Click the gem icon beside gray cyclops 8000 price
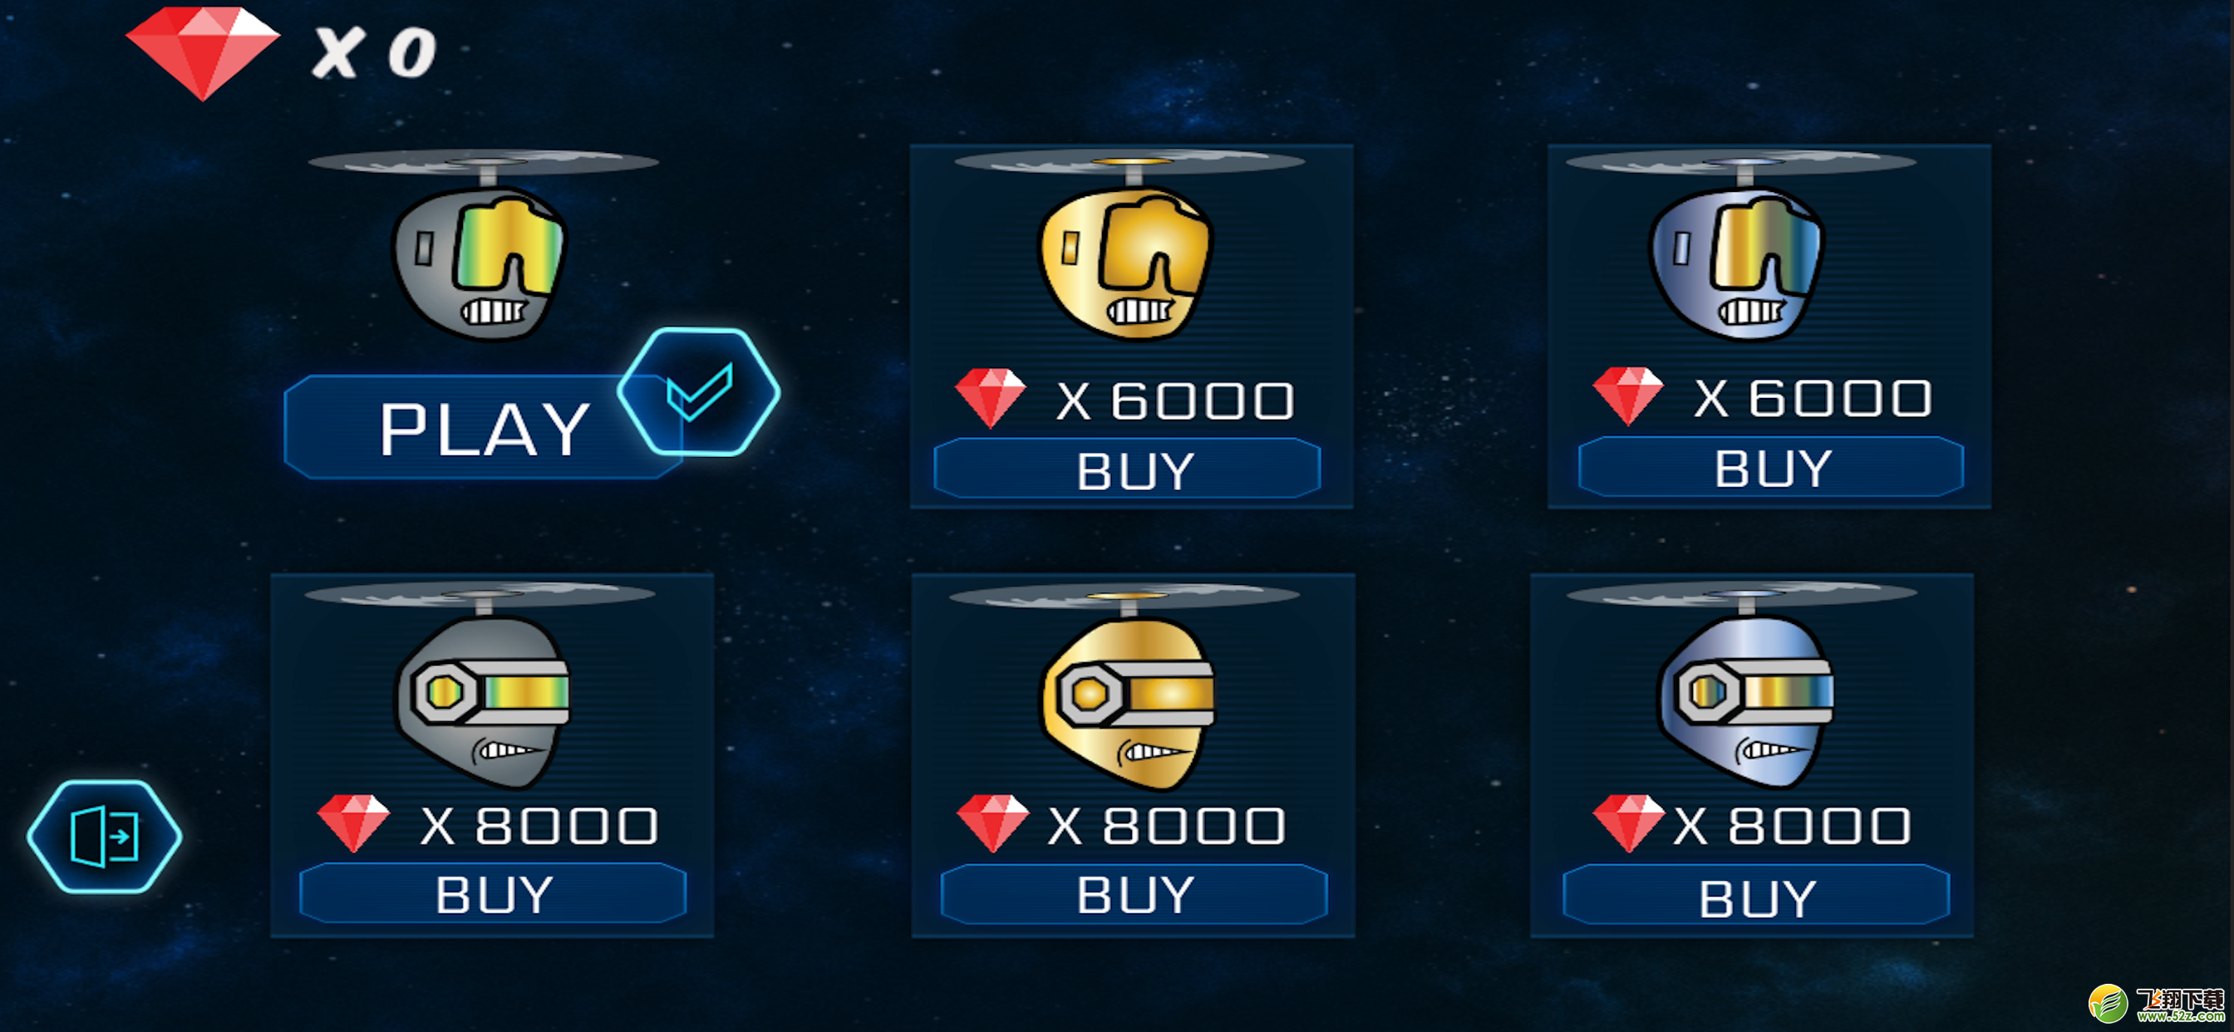Screen dimensions: 2234x1032 click(x=353, y=823)
